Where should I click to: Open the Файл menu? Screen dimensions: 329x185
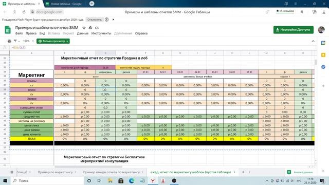tap(19, 33)
